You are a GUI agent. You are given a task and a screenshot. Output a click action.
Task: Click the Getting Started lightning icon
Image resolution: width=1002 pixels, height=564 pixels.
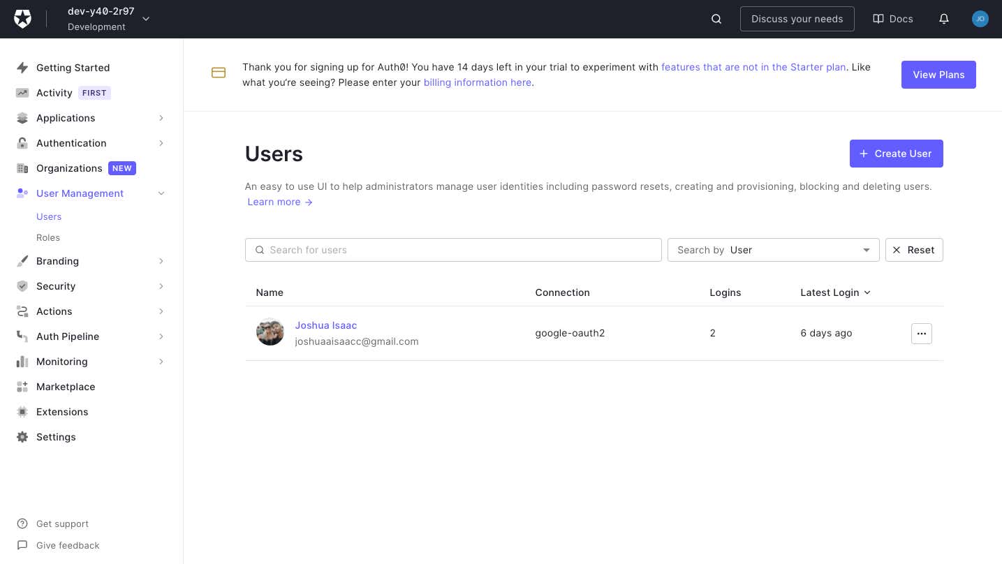coord(22,68)
